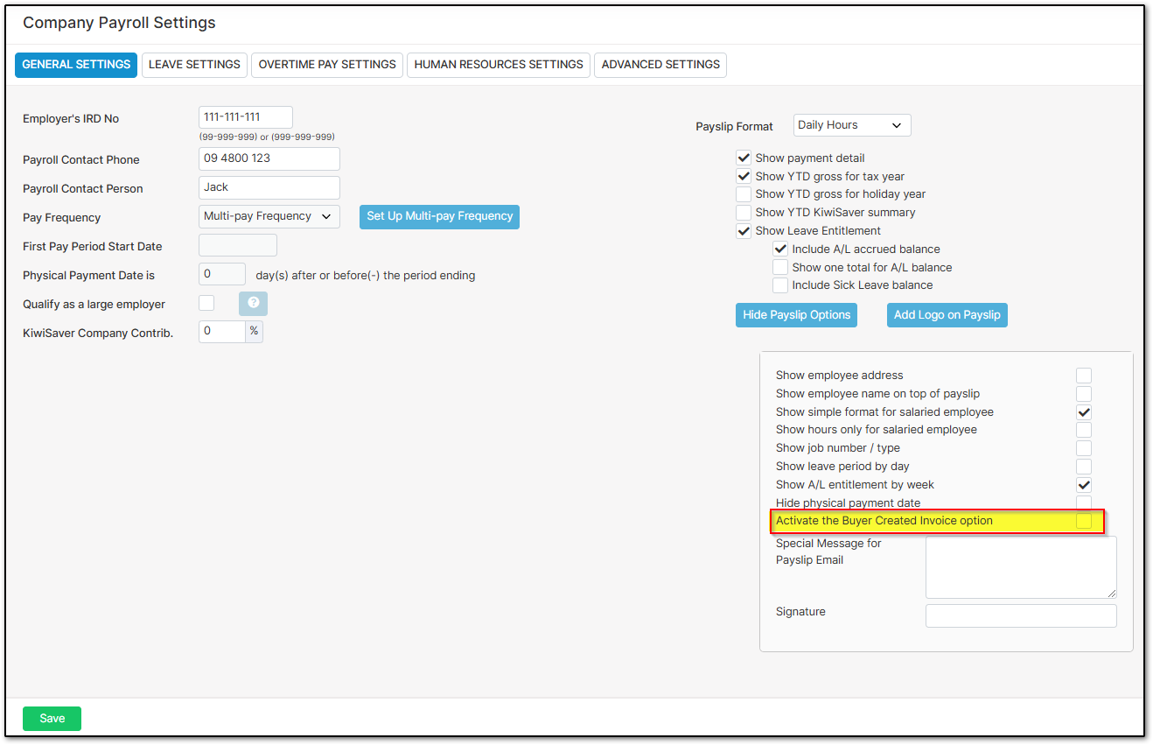Click Set Up Multi-pay Frequency button
Screen dimensions: 1153x745
pos(439,217)
